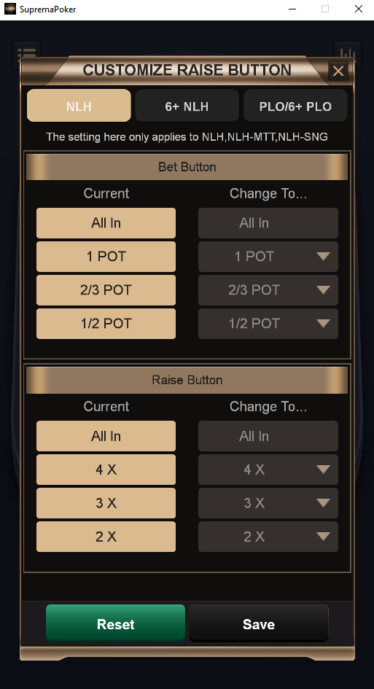This screenshot has width=374, height=689.
Task: Select current 4 X raise button
Action: tap(106, 470)
